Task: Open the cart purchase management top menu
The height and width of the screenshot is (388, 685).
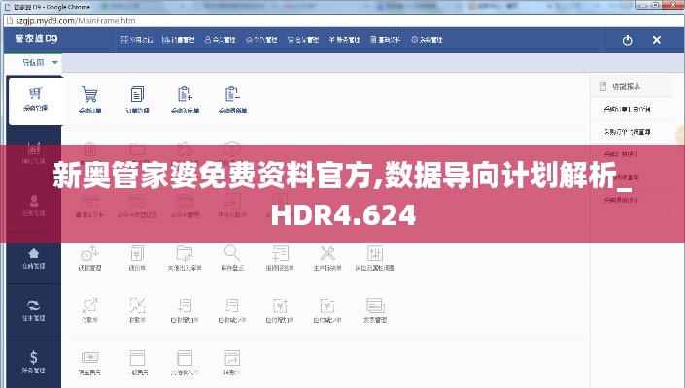Action: pyautogui.click(x=303, y=40)
